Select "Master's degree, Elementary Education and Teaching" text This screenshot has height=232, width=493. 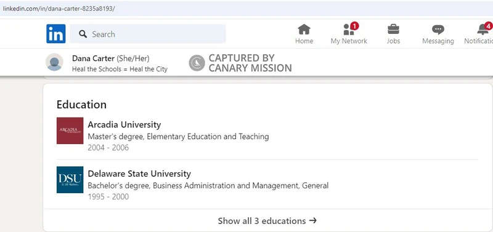(x=178, y=137)
